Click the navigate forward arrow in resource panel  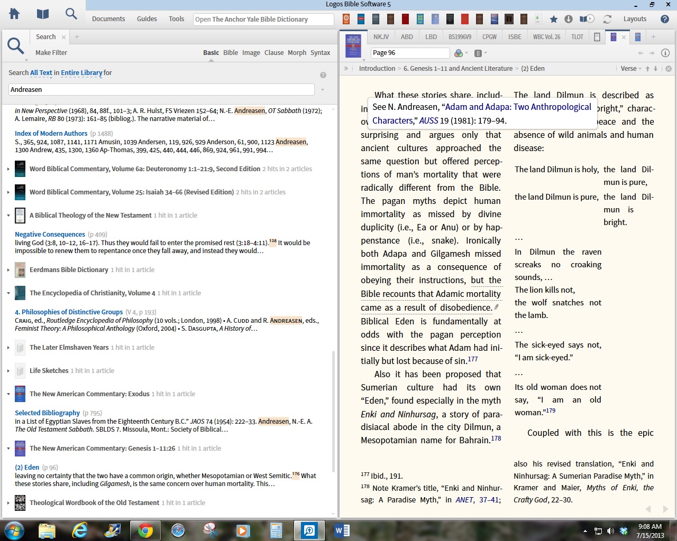(x=652, y=53)
